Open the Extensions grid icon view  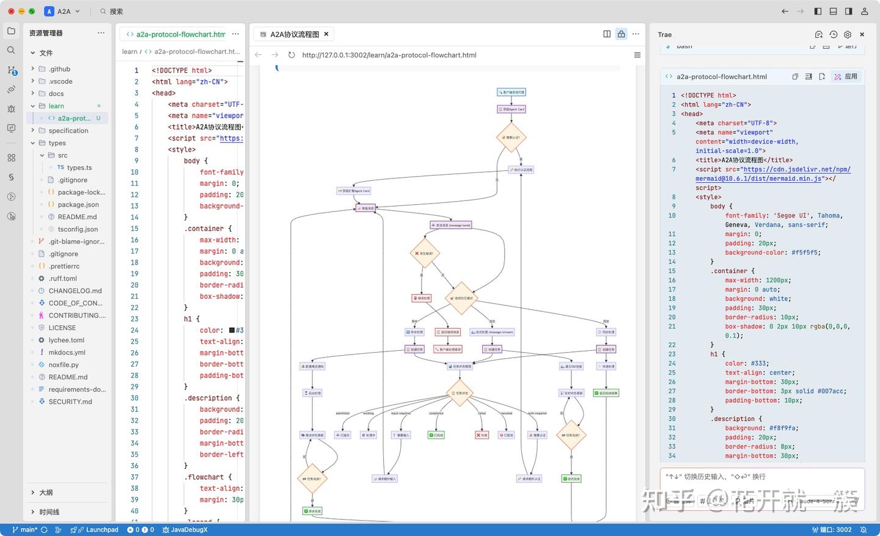(11, 158)
